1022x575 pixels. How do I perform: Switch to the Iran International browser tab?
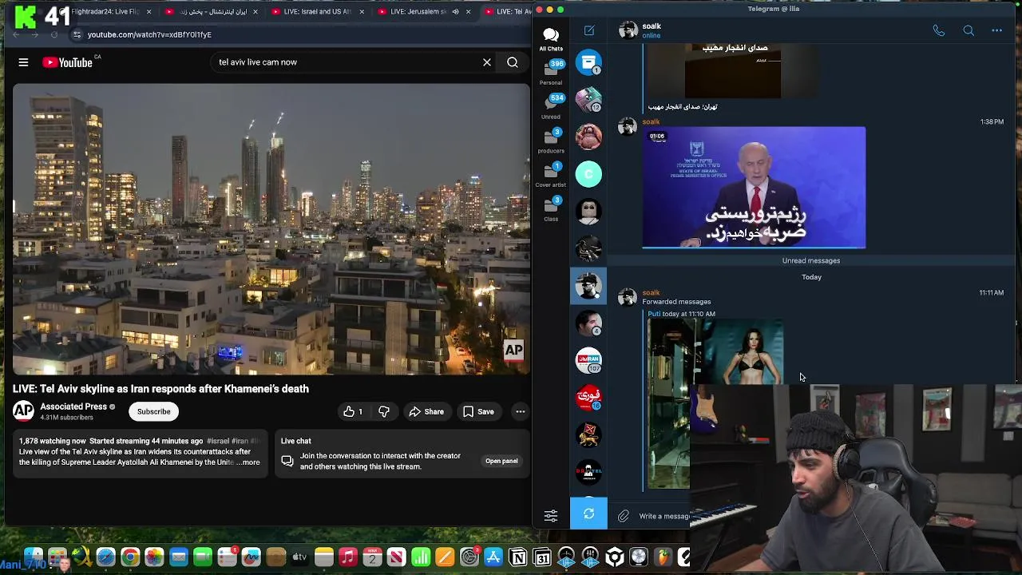[212, 12]
